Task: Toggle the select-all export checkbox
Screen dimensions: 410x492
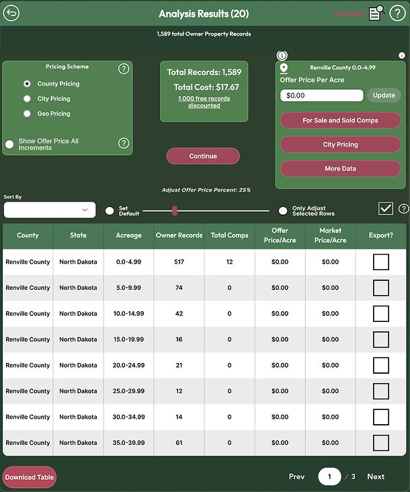Action: click(x=386, y=208)
